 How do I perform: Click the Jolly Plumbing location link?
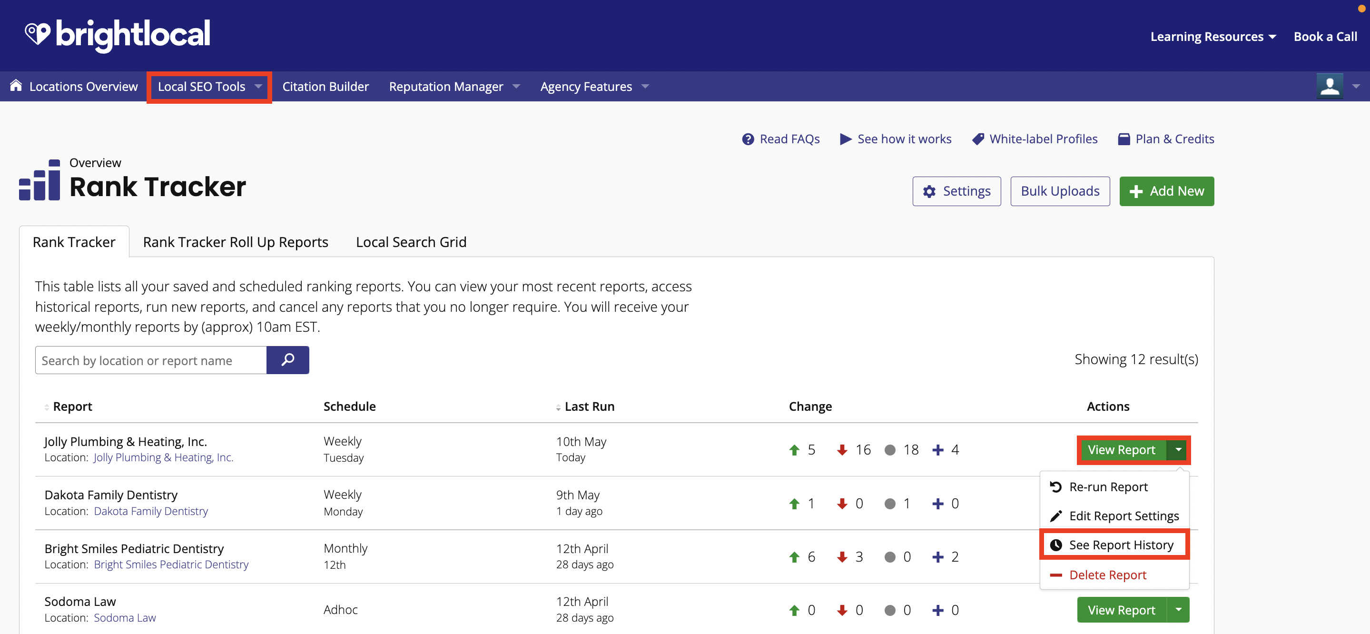tap(167, 456)
